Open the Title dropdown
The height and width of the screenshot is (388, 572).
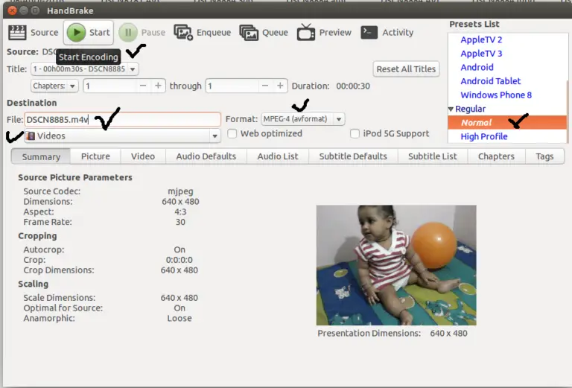84,69
